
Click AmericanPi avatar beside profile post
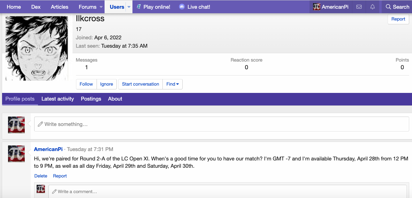[x=16, y=154]
